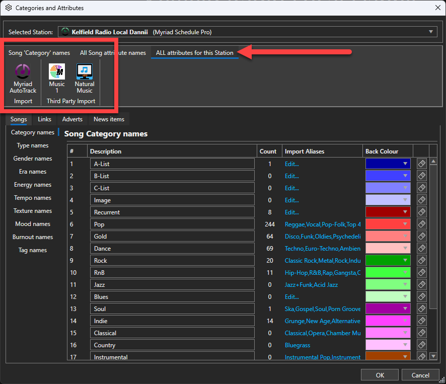
Task: Click eraser icon on Rock row
Action: [x=422, y=260]
